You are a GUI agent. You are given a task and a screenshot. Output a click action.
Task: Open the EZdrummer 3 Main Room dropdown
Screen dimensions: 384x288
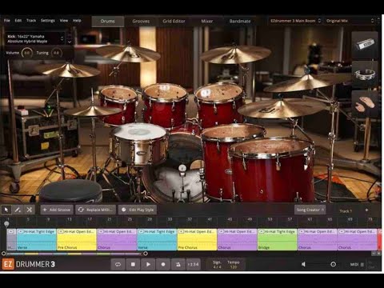tap(295, 21)
